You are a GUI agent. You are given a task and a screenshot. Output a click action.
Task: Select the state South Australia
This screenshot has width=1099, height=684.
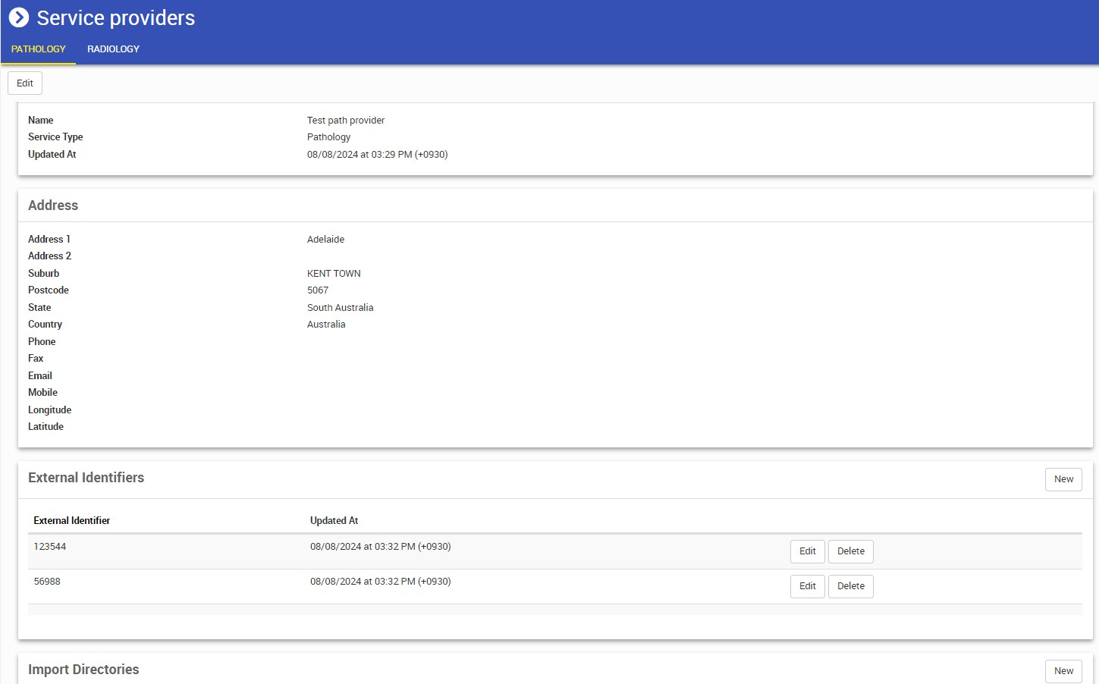coord(341,308)
